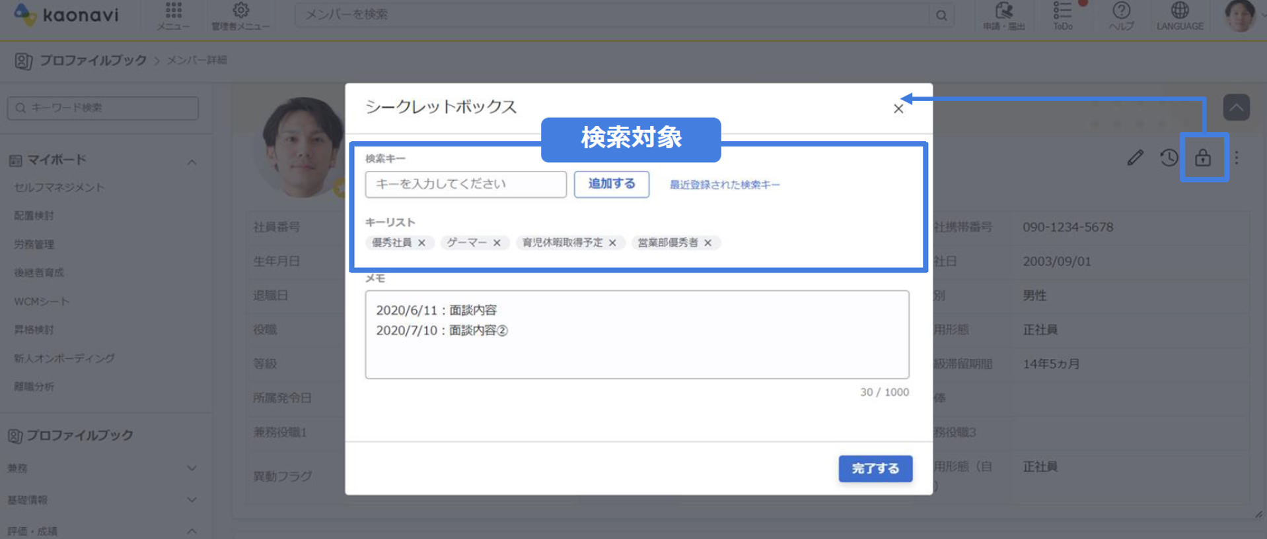This screenshot has width=1267, height=539.
Task: Click the 完了する button
Action: (x=875, y=468)
